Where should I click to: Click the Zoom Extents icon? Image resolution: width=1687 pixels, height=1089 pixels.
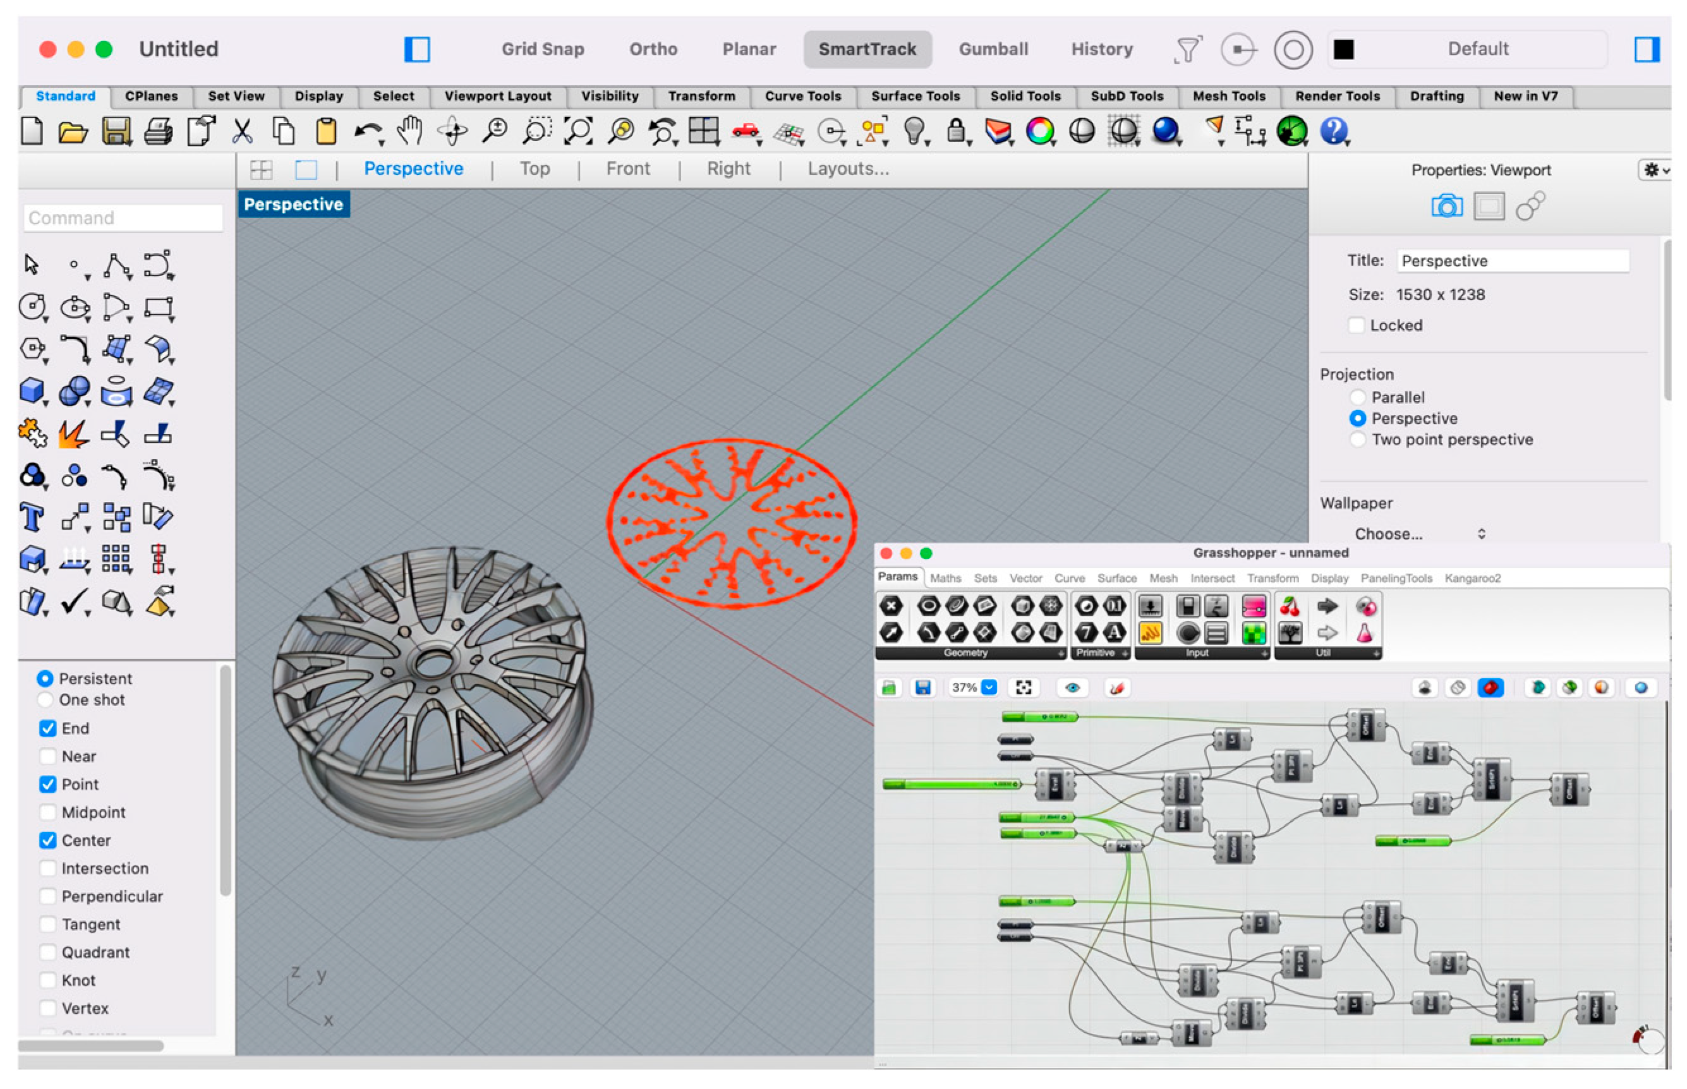point(579,131)
